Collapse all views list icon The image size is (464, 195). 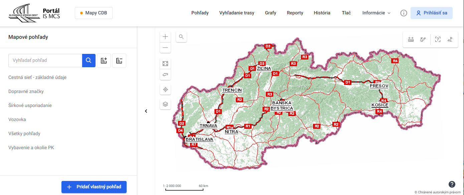point(119,61)
